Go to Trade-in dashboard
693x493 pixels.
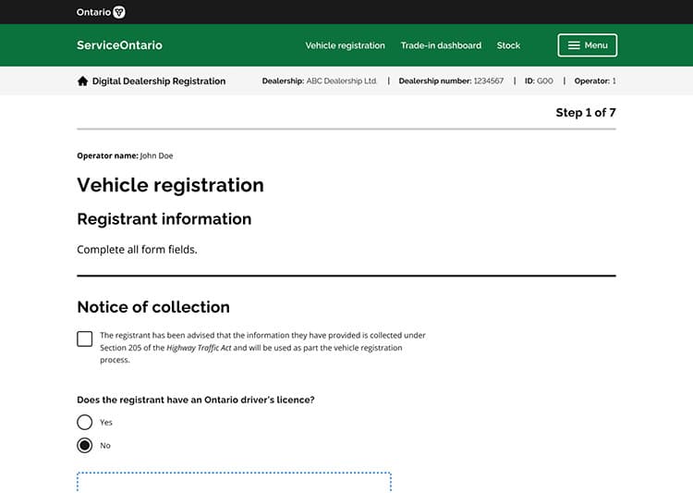tap(441, 45)
